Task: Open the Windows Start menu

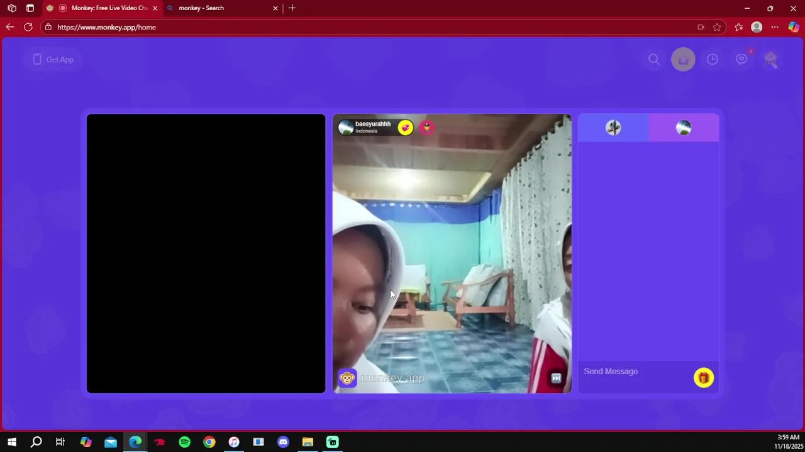Action: point(12,442)
